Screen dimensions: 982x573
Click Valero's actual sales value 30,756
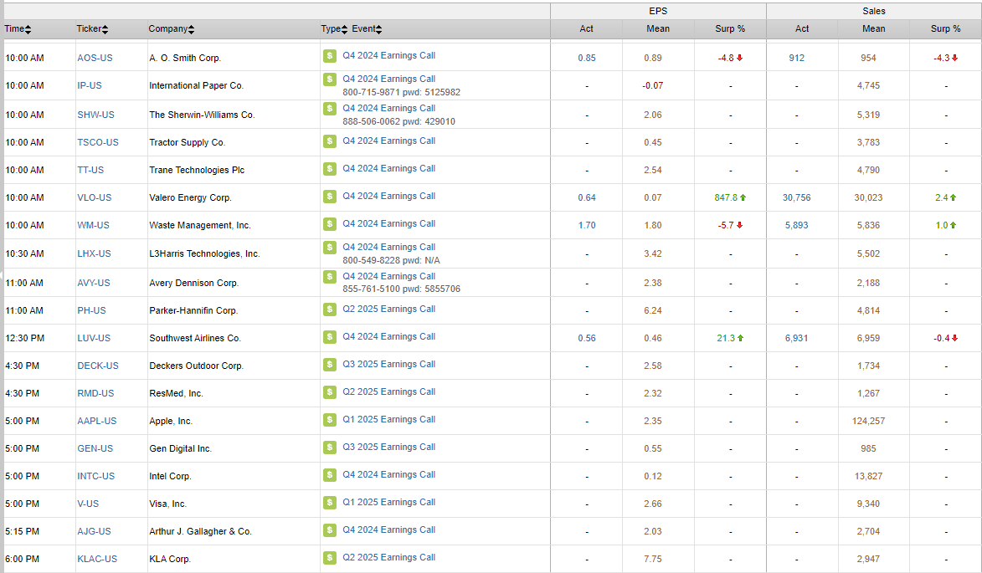coord(797,197)
